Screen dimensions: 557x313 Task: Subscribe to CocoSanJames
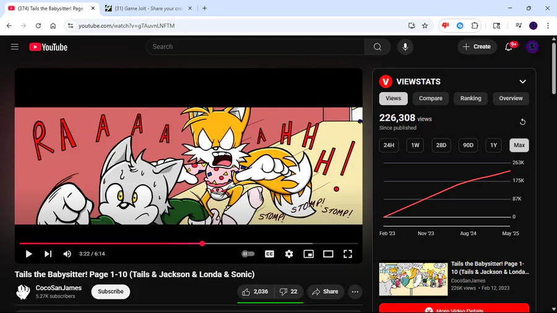(x=111, y=292)
